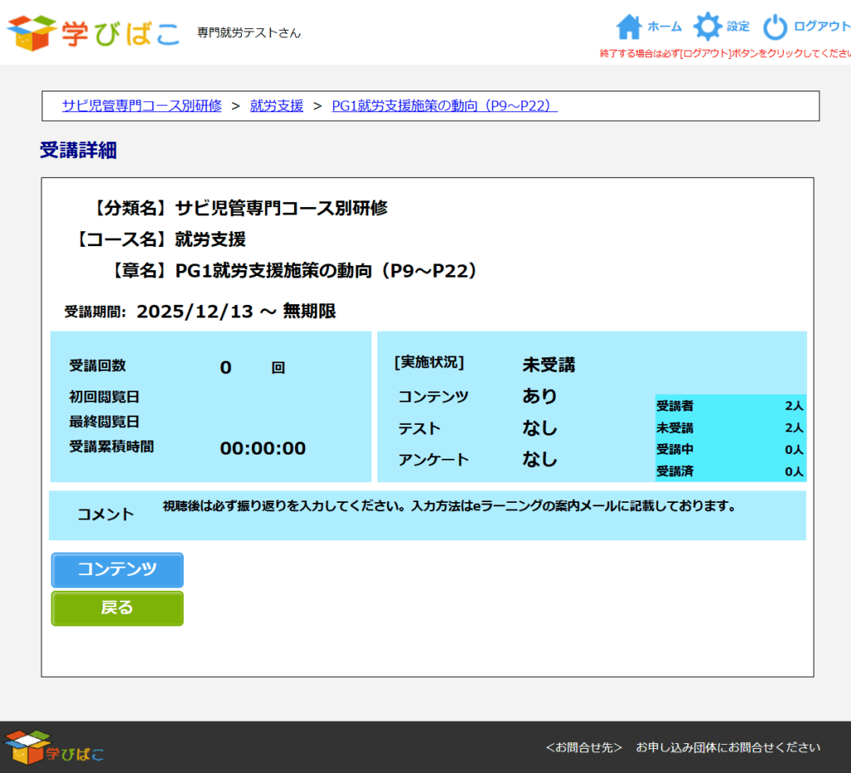This screenshot has height=773, width=851.
Task: Click the red logout warning message
Action: (725, 53)
